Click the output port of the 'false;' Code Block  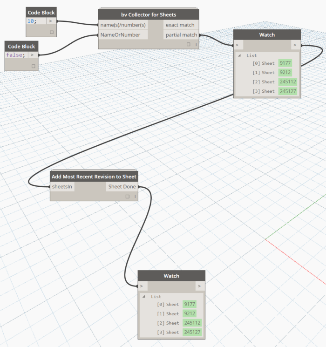click(33, 55)
